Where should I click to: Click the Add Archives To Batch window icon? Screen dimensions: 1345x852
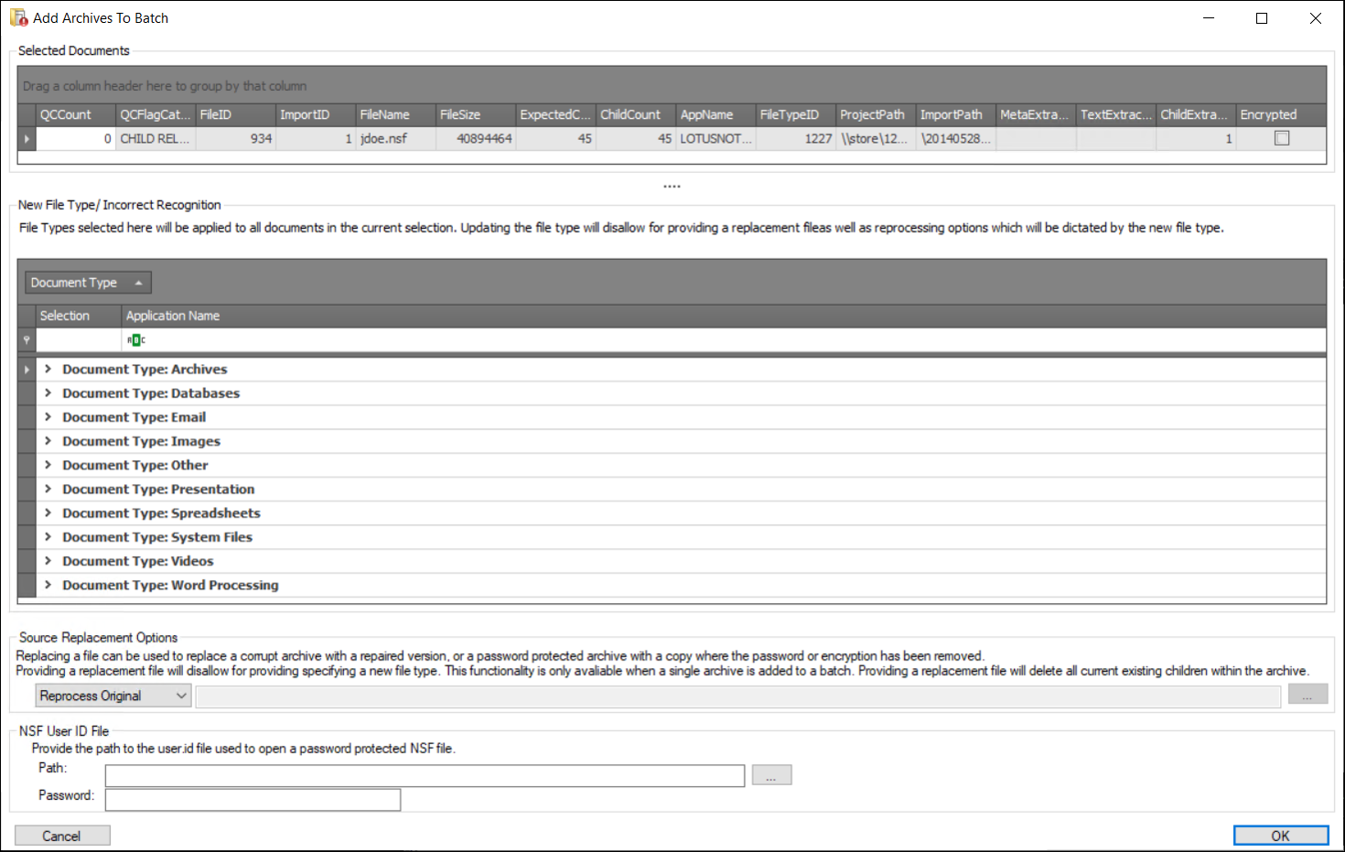18,17
